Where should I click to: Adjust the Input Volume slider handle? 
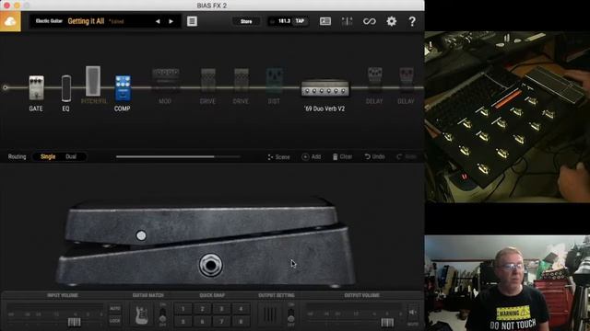point(74,323)
